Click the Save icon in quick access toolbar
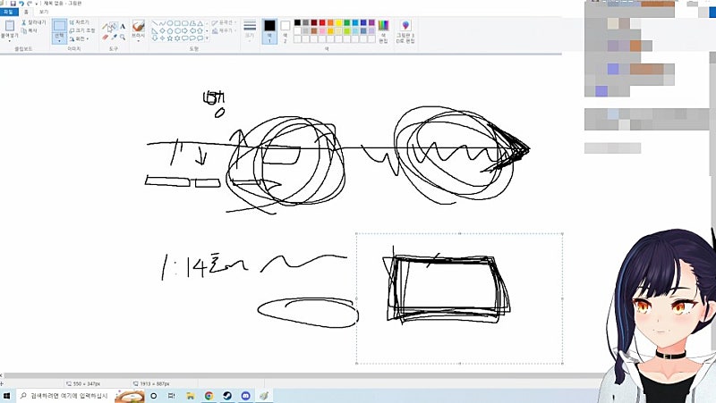This screenshot has height=403, width=716. click(13, 4)
